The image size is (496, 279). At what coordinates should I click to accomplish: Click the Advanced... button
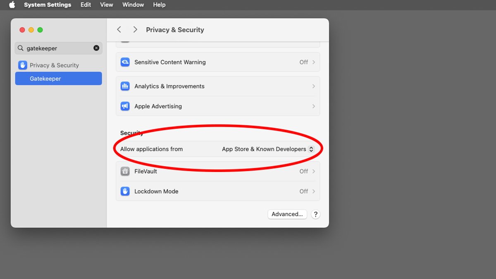pos(287,214)
